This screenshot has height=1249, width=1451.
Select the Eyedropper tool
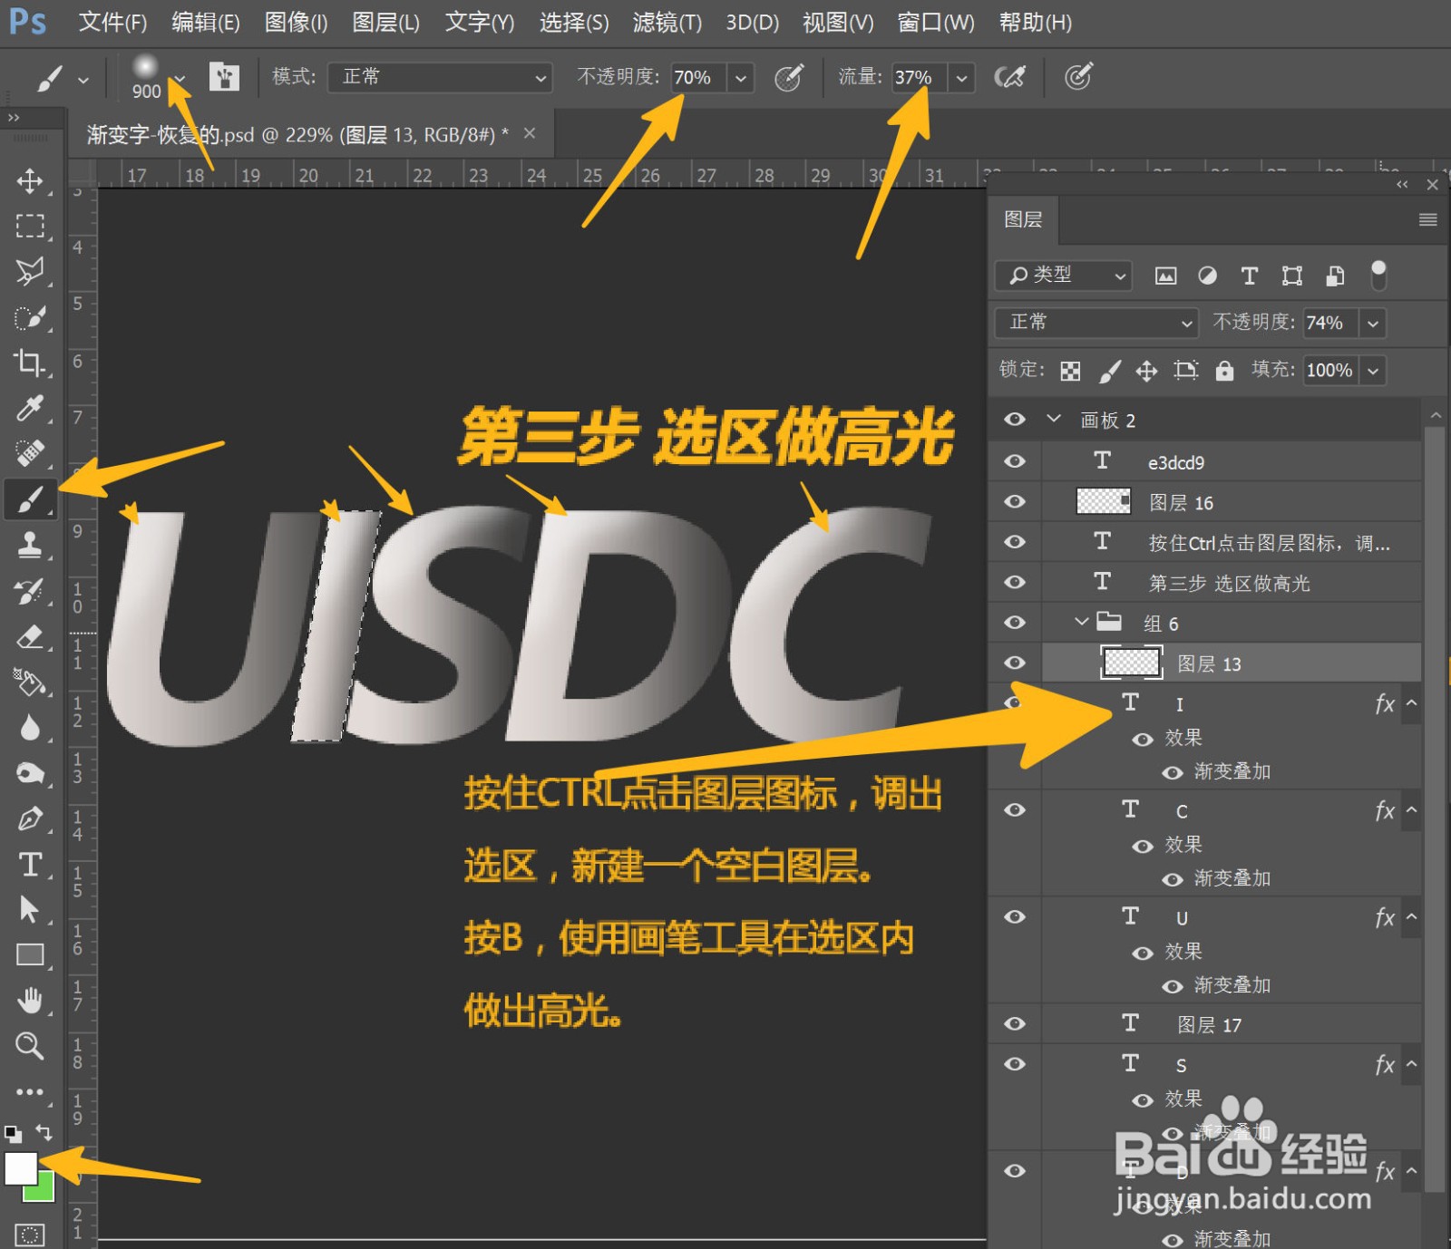click(30, 409)
